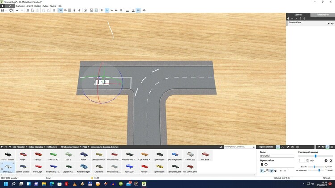Click the plus crosshair toolbar icon
Image resolution: width=335 pixels, height=188 pixels.
pos(79,10)
